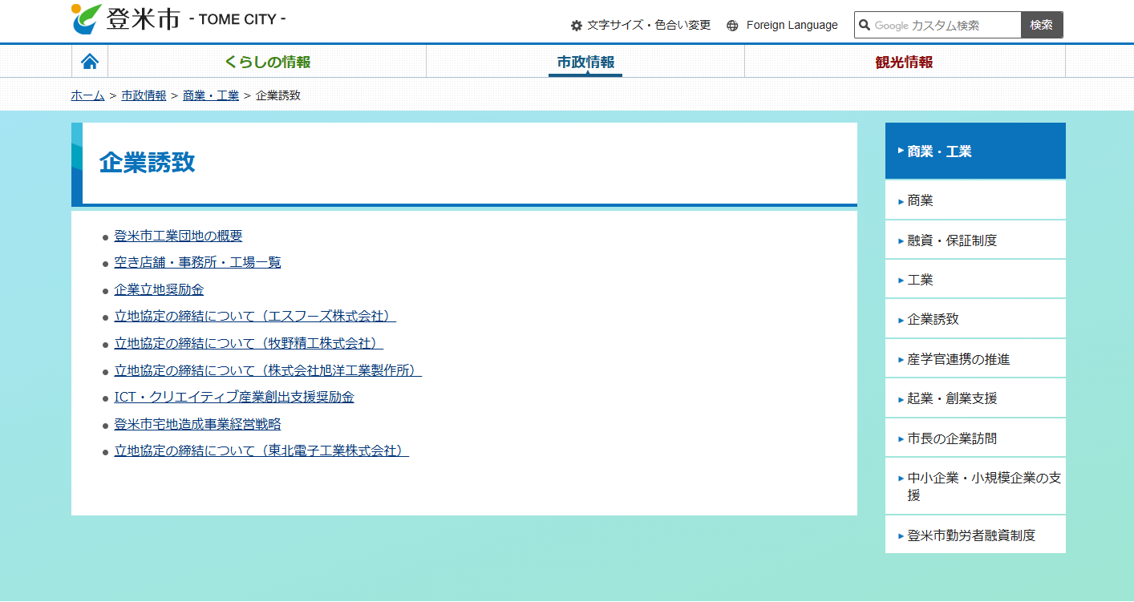The image size is (1134, 602).
Task: Click the magnifier icon in search box
Action: (x=865, y=26)
